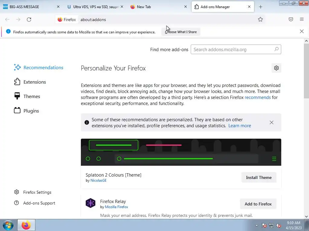Open Firefox Settings link

[33, 192]
